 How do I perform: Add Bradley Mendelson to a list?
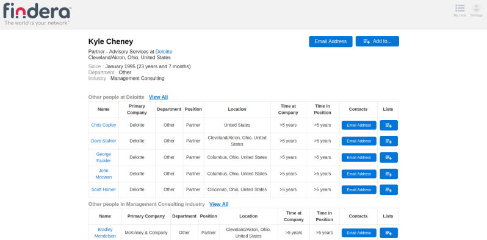pos(389,233)
